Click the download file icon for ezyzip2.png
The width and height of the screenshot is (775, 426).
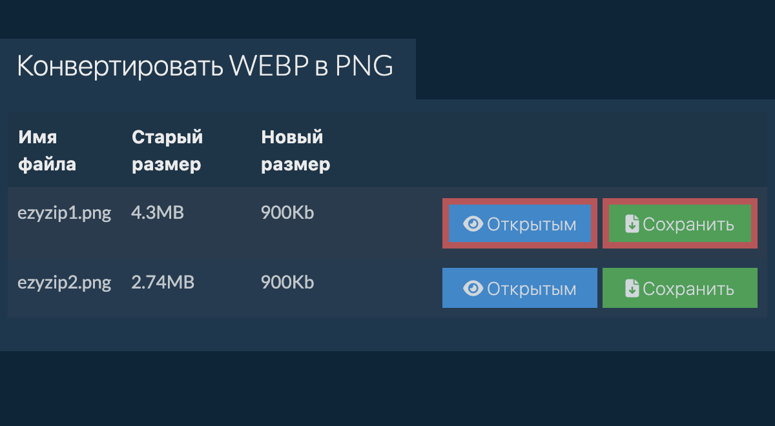click(632, 288)
